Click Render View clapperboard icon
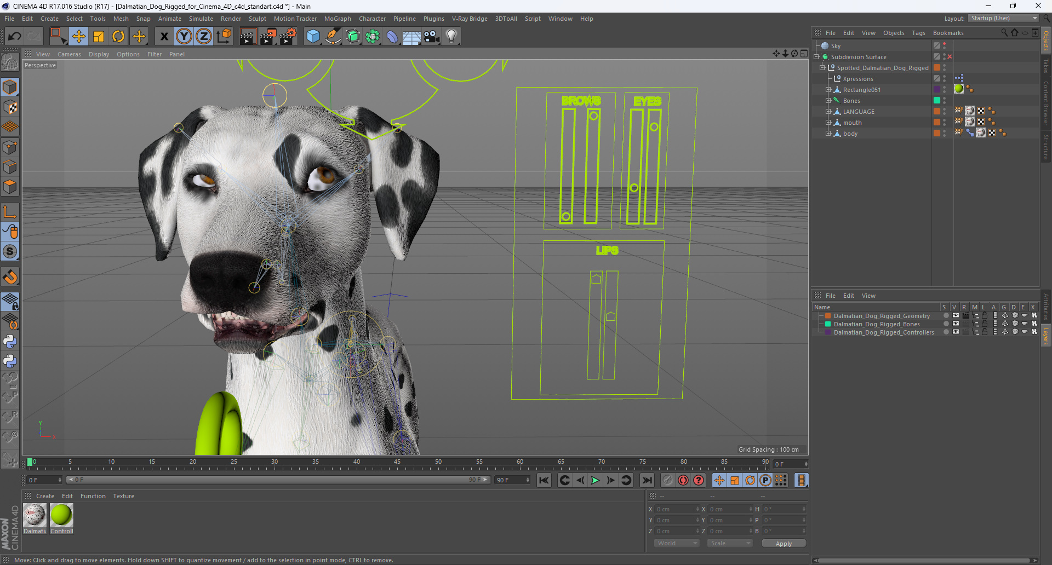The height and width of the screenshot is (565, 1052). pyautogui.click(x=248, y=37)
